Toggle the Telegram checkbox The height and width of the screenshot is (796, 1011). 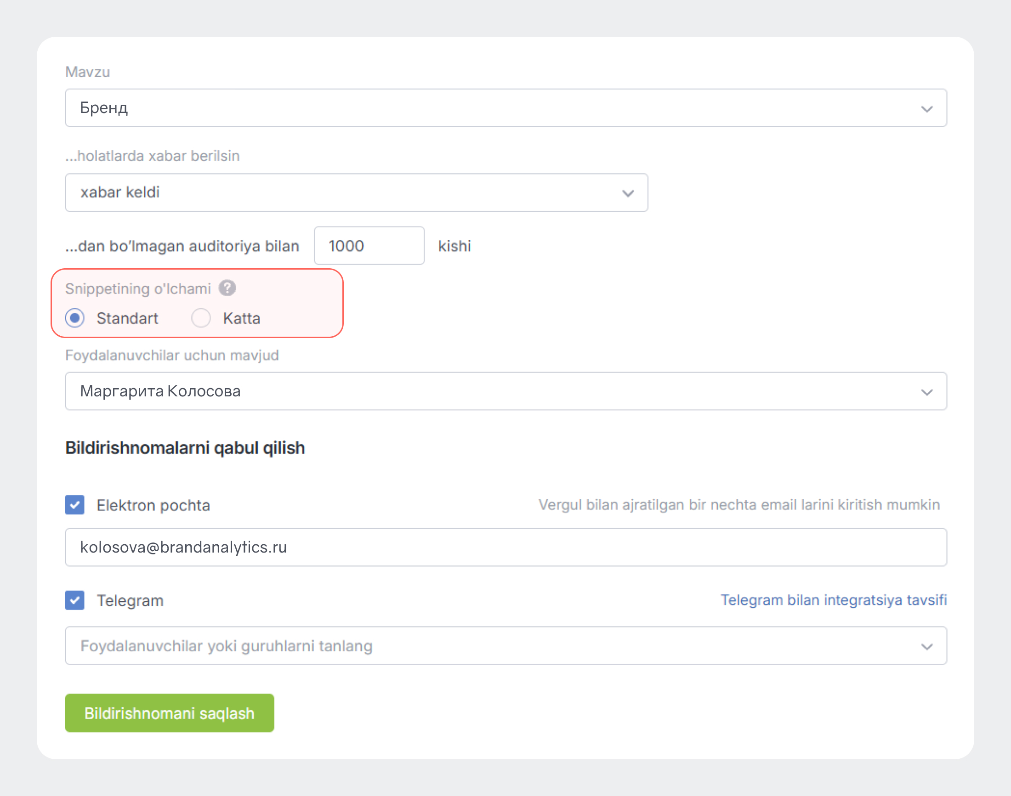(74, 600)
